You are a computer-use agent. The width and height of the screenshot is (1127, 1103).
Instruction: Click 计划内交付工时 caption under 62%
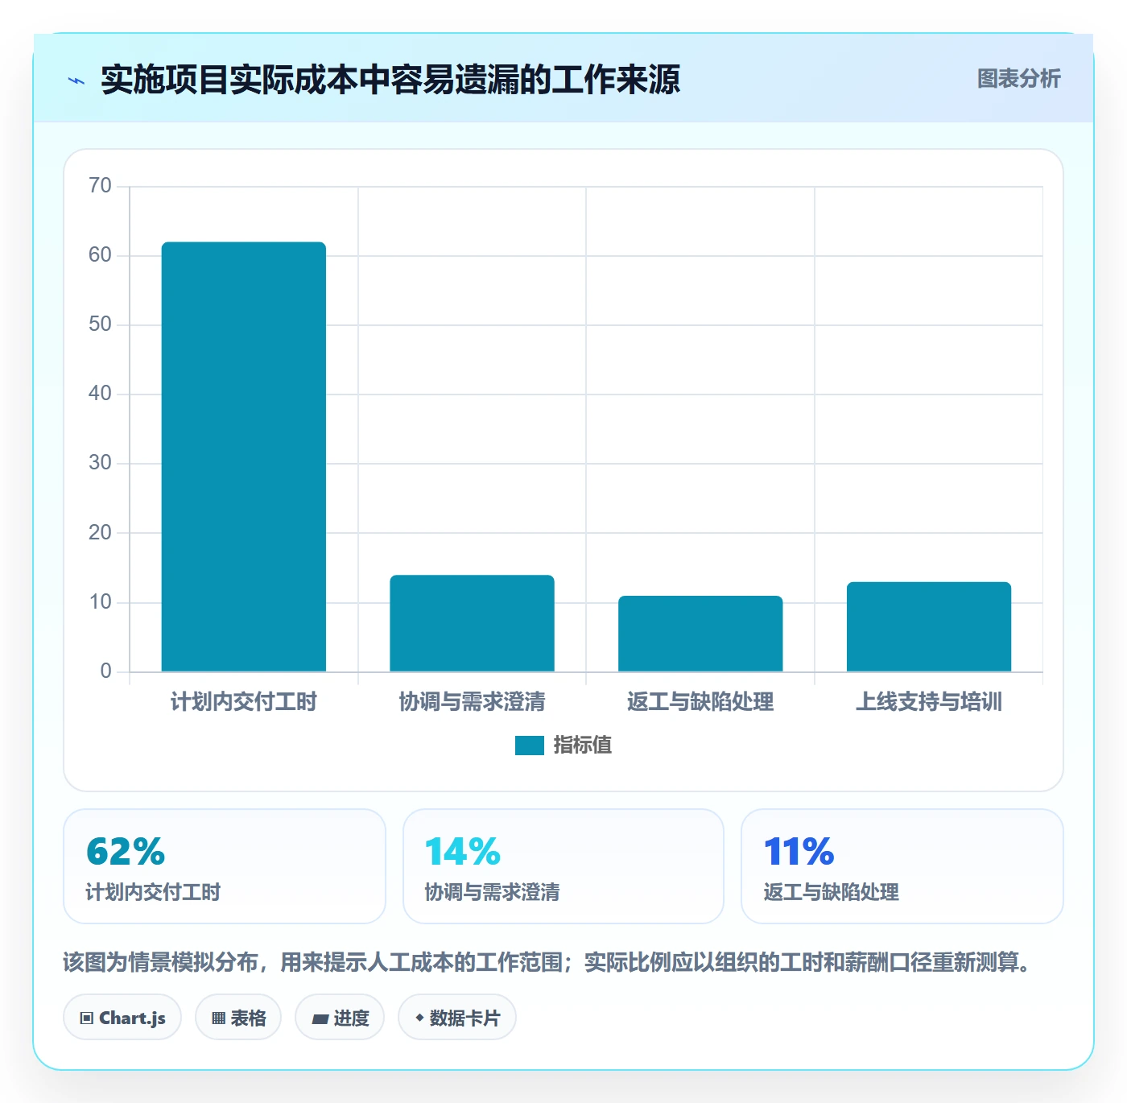coord(153,892)
